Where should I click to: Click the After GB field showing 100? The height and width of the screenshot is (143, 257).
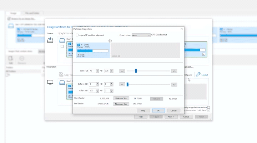[x=92, y=91]
